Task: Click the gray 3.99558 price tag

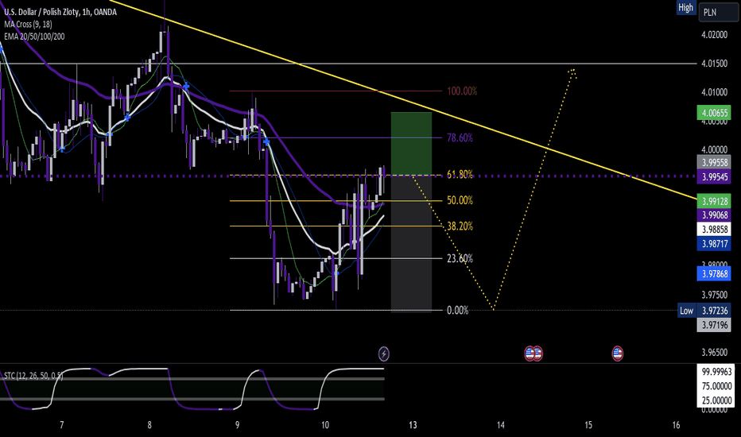Action: (714, 163)
